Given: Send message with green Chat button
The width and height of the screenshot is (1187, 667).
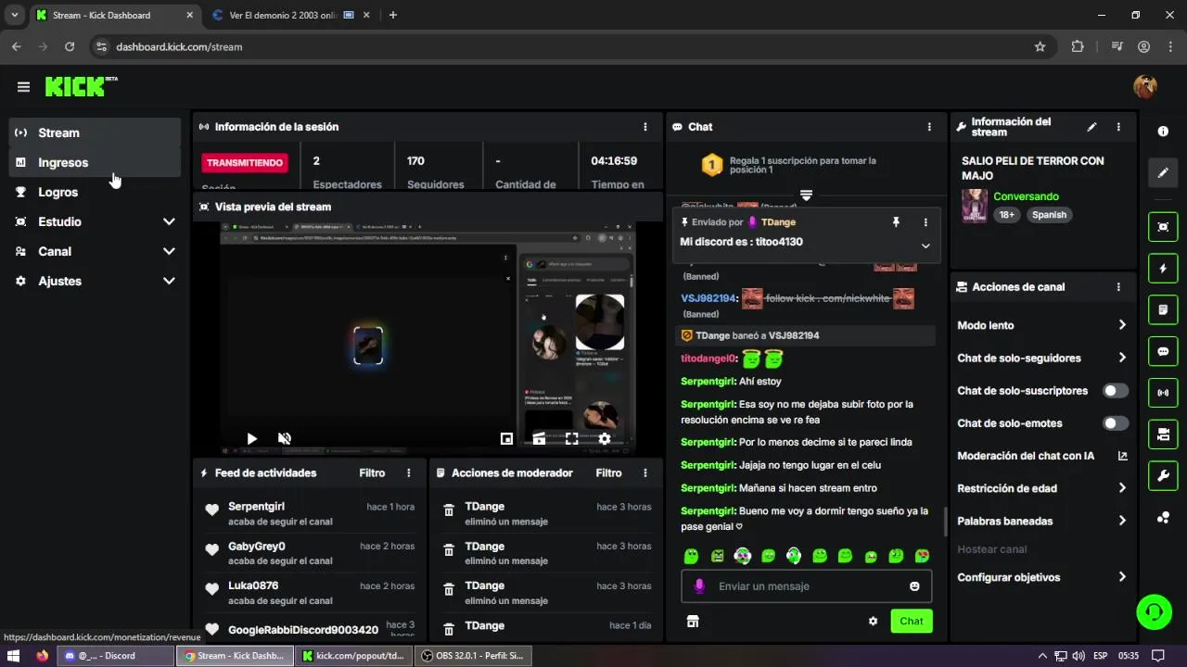Looking at the screenshot, I should click(x=912, y=621).
